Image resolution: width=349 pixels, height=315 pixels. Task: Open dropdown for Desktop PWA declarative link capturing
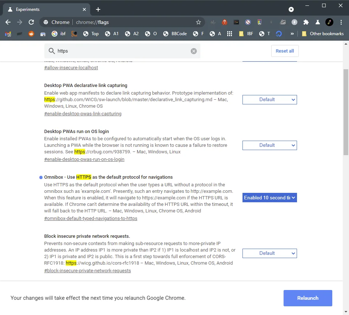pyautogui.click(x=269, y=100)
